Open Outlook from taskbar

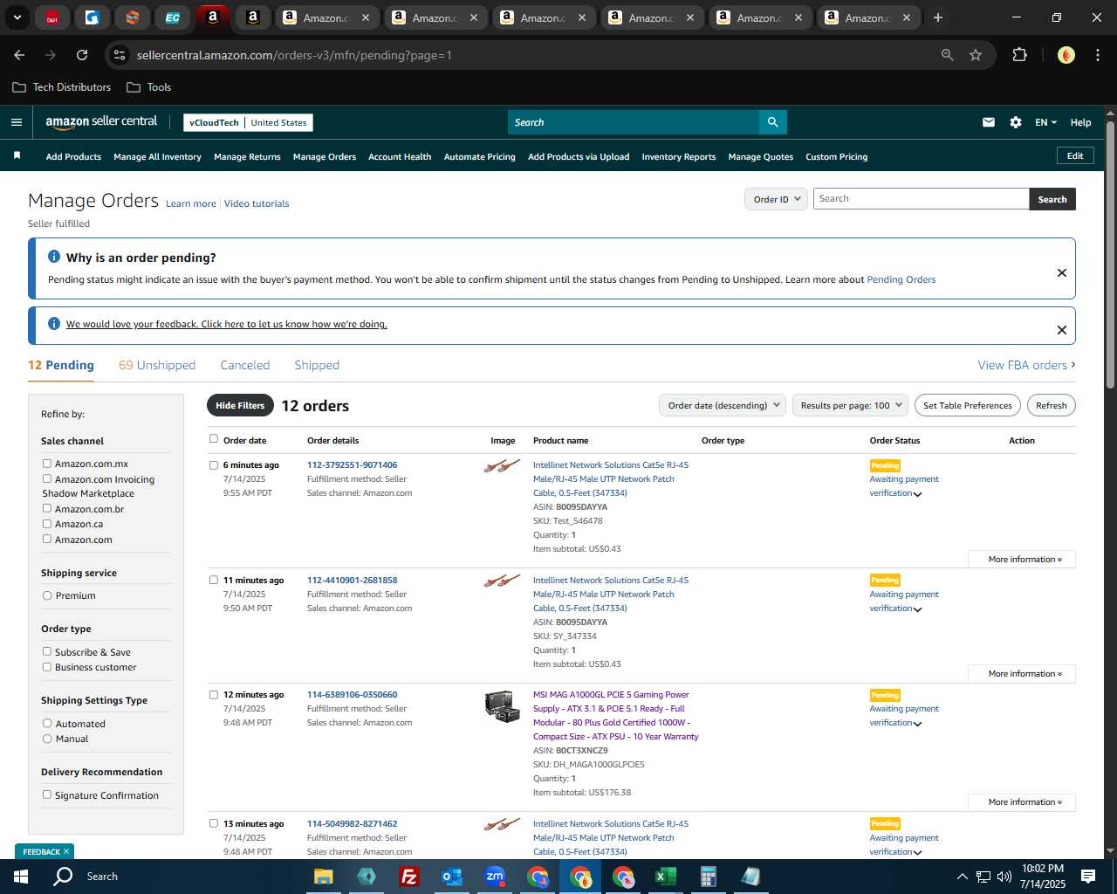[x=451, y=877]
